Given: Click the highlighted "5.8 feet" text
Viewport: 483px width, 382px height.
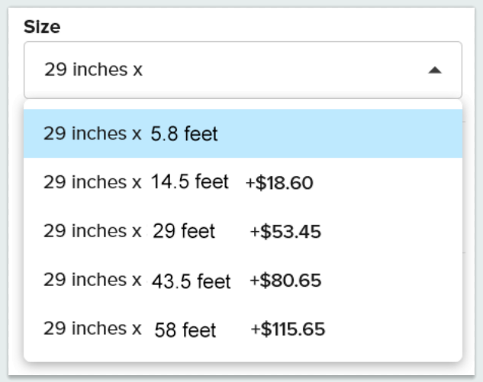Looking at the screenshot, I should pos(185,134).
